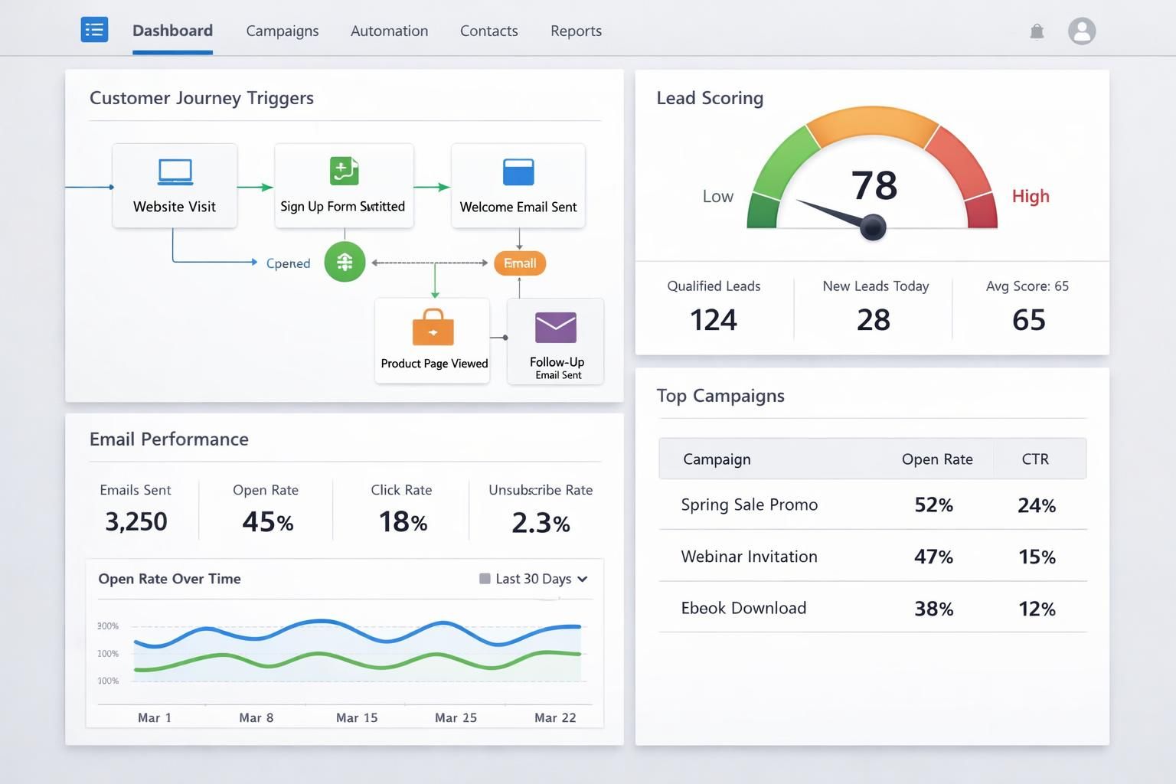Viewport: 1176px width, 784px height.
Task: Go to the Campaigns tab
Action: click(x=283, y=31)
